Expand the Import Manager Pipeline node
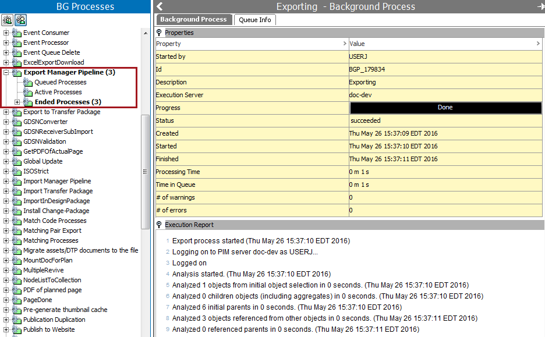The image size is (545, 337). click(x=6, y=181)
